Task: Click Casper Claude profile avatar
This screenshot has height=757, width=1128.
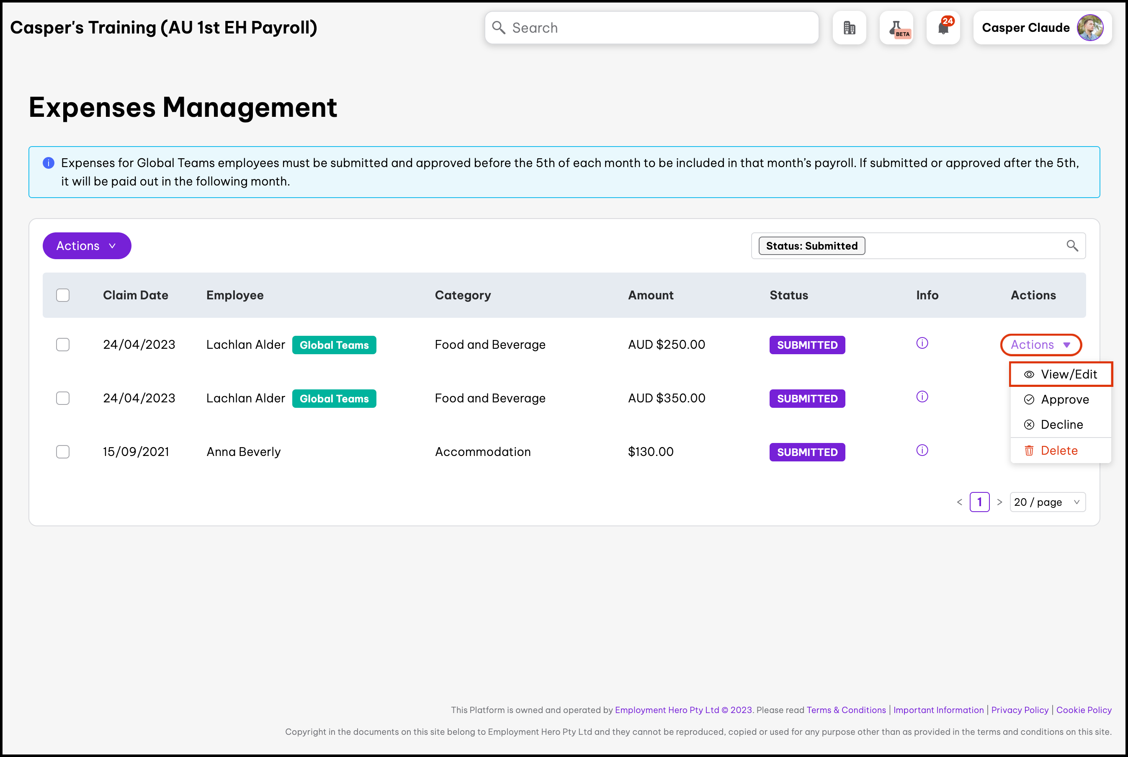Action: (x=1090, y=28)
